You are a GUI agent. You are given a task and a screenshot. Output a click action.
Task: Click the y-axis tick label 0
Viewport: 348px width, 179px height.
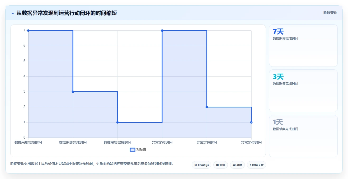pos(24,138)
